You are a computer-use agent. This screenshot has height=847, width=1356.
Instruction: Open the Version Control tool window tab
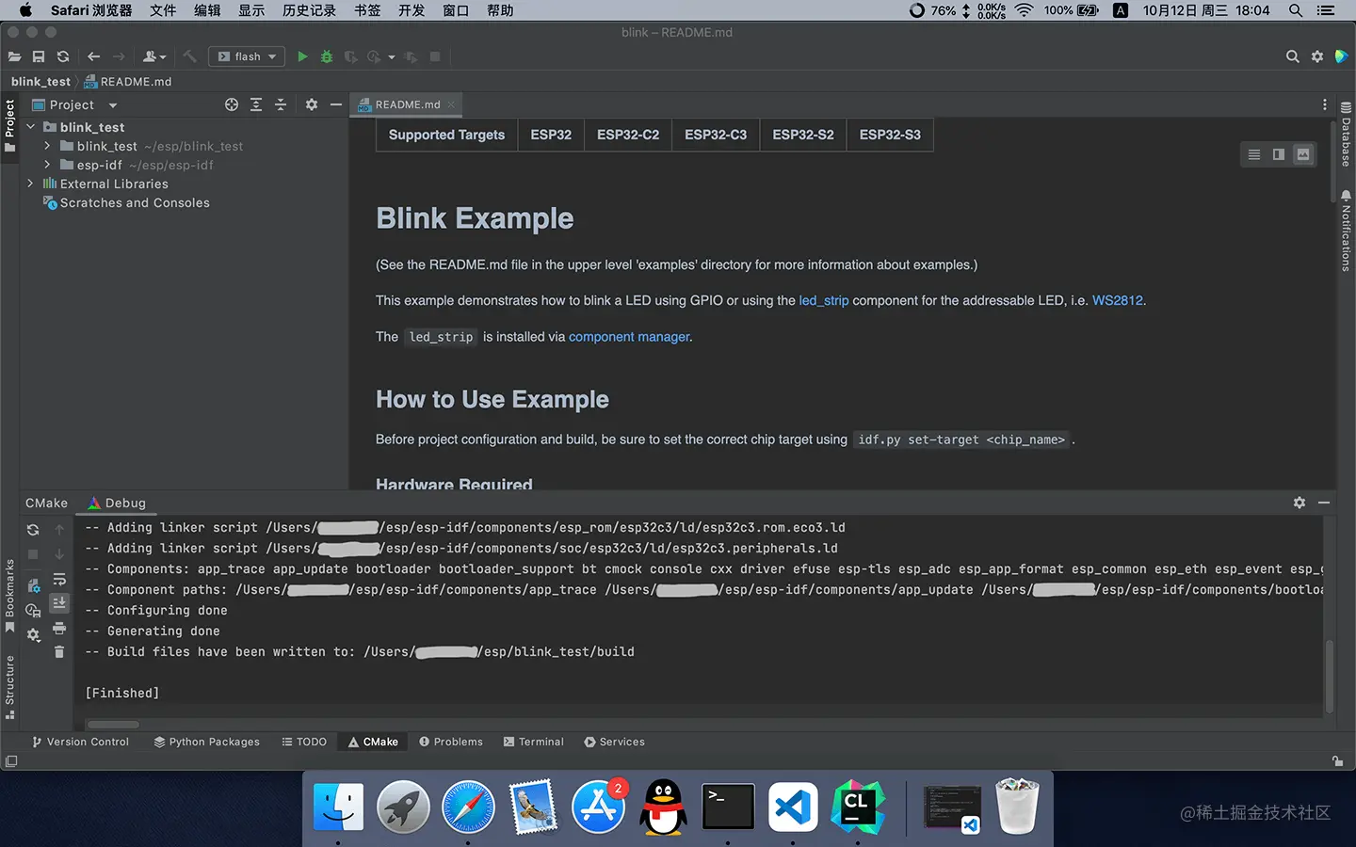coord(80,742)
